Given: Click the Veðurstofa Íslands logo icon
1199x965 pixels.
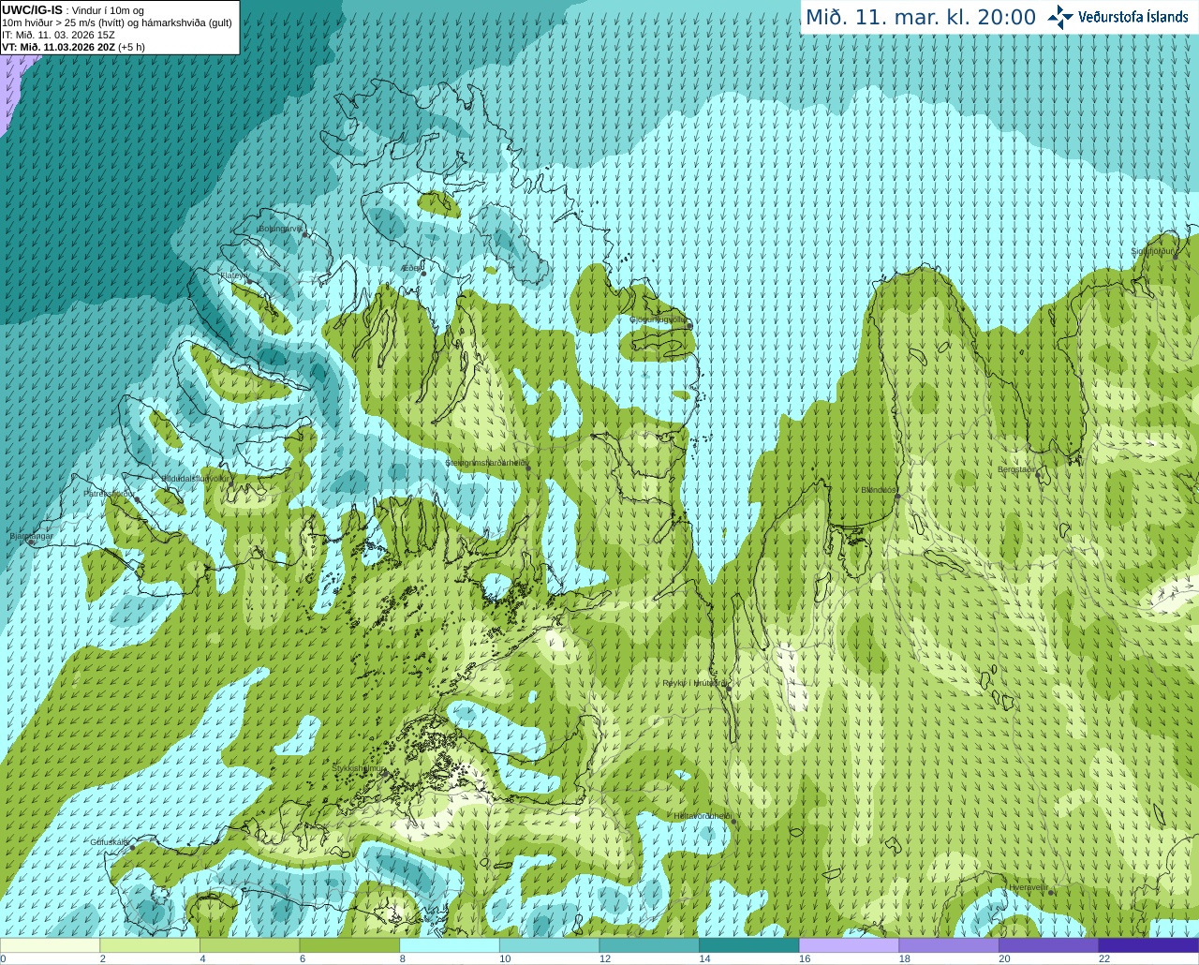Looking at the screenshot, I should 1060,17.
